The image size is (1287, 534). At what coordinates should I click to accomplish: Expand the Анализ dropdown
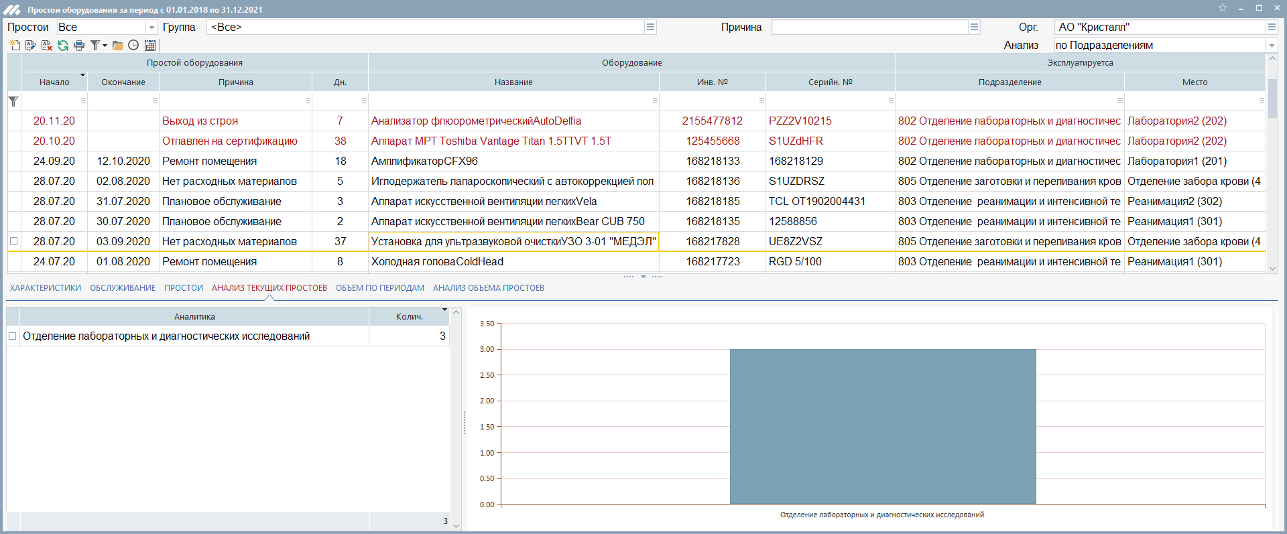click(x=1272, y=46)
